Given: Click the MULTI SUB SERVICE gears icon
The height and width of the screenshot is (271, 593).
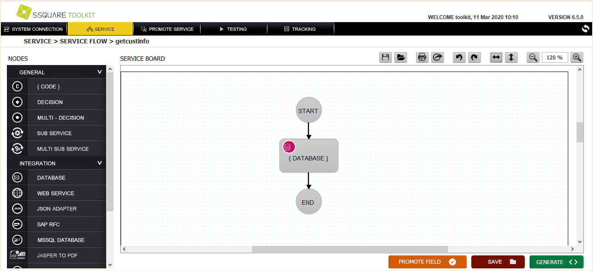Looking at the screenshot, I should (17, 149).
